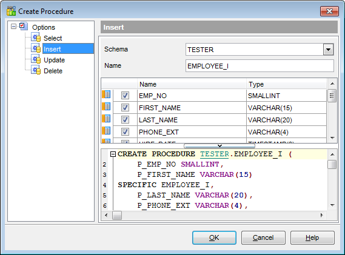Click the Name column header
345x255 pixels.
pos(192,84)
